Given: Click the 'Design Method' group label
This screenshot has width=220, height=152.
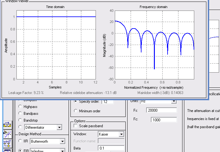Looking at the screenshot, I should [30, 134].
